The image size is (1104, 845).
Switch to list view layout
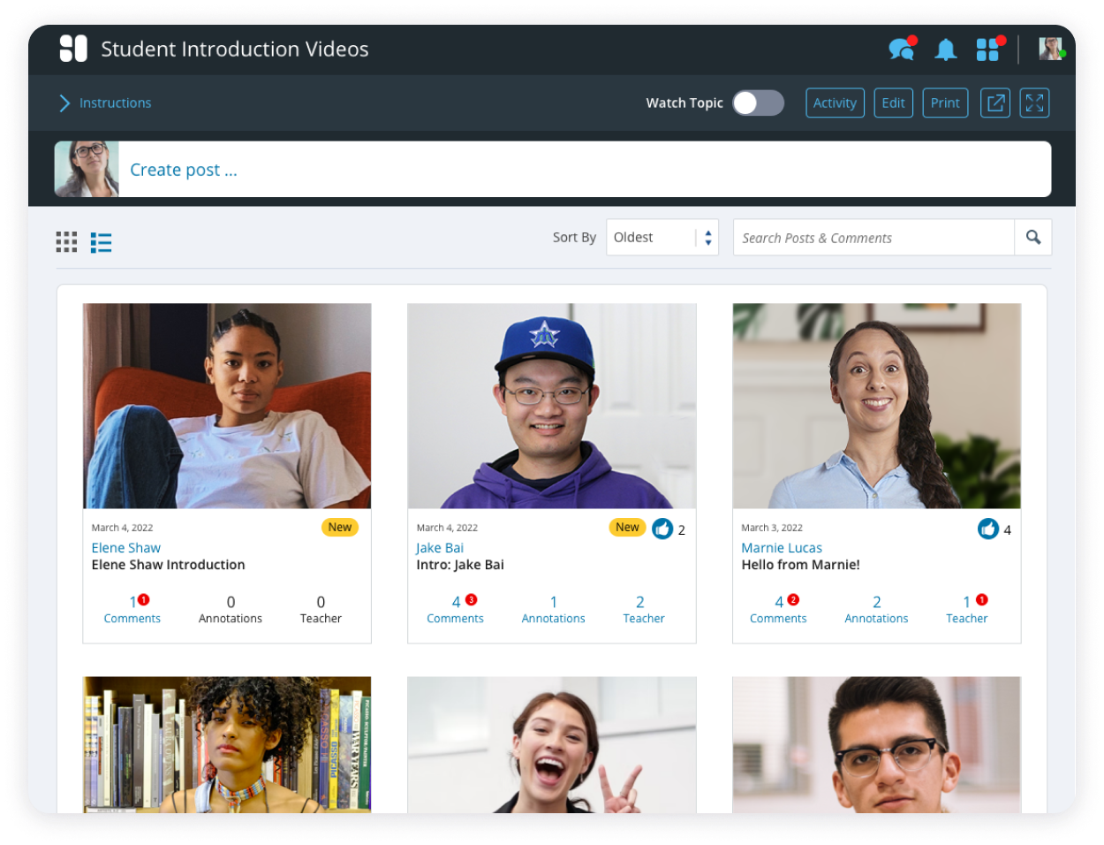102,242
